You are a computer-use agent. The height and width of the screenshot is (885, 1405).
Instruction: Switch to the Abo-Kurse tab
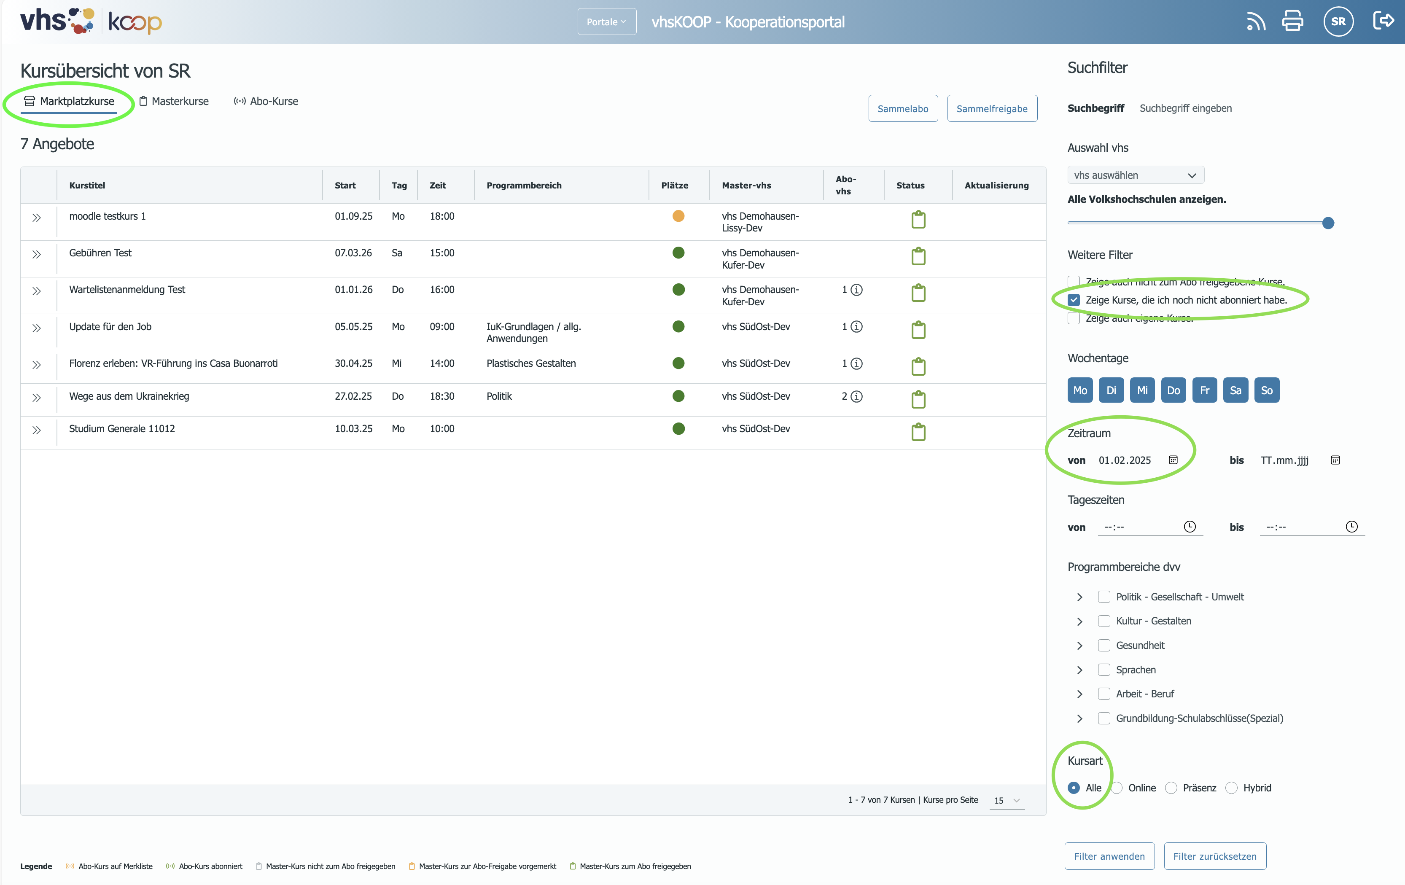[266, 101]
